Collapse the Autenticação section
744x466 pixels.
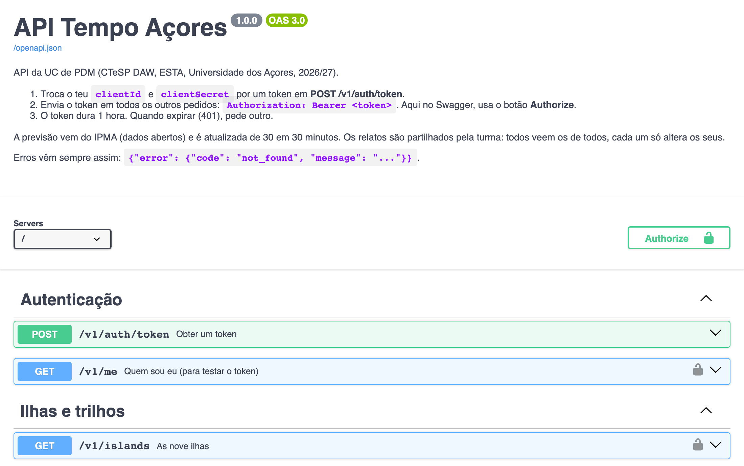pos(706,299)
